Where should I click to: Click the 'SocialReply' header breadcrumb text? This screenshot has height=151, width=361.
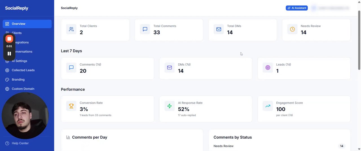[69, 8]
